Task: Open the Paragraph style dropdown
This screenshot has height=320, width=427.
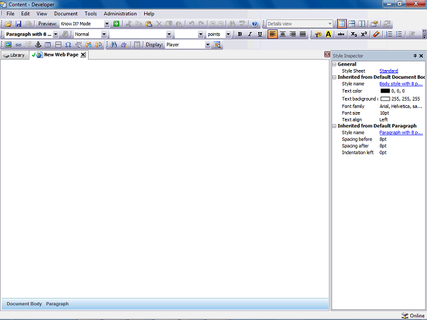Action: point(55,34)
